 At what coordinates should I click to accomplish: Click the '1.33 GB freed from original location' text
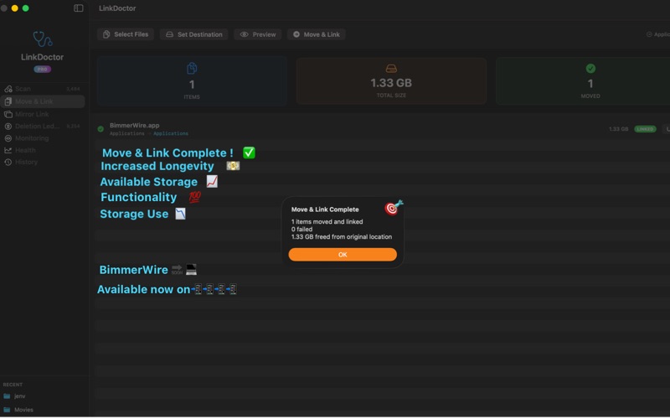tap(342, 237)
